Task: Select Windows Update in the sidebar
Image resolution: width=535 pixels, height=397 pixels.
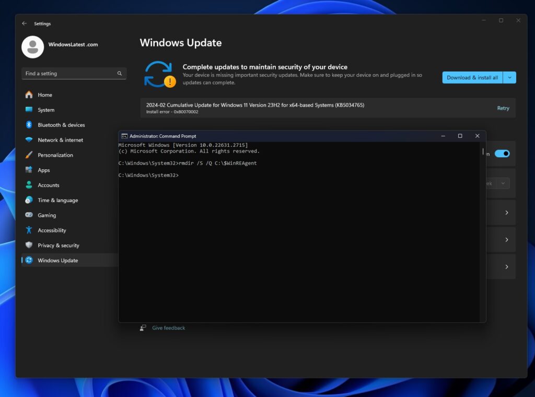Action: coord(57,260)
